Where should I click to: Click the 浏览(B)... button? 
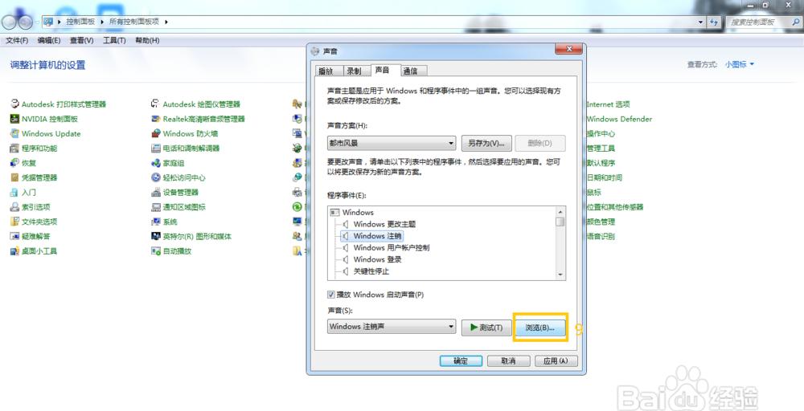pyautogui.click(x=540, y=328)
